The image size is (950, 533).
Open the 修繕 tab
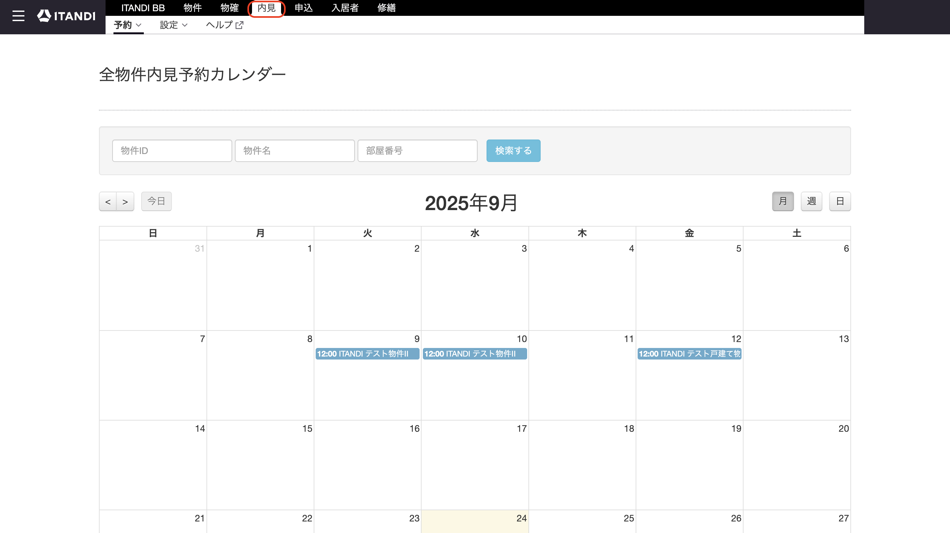coord(387,8)
